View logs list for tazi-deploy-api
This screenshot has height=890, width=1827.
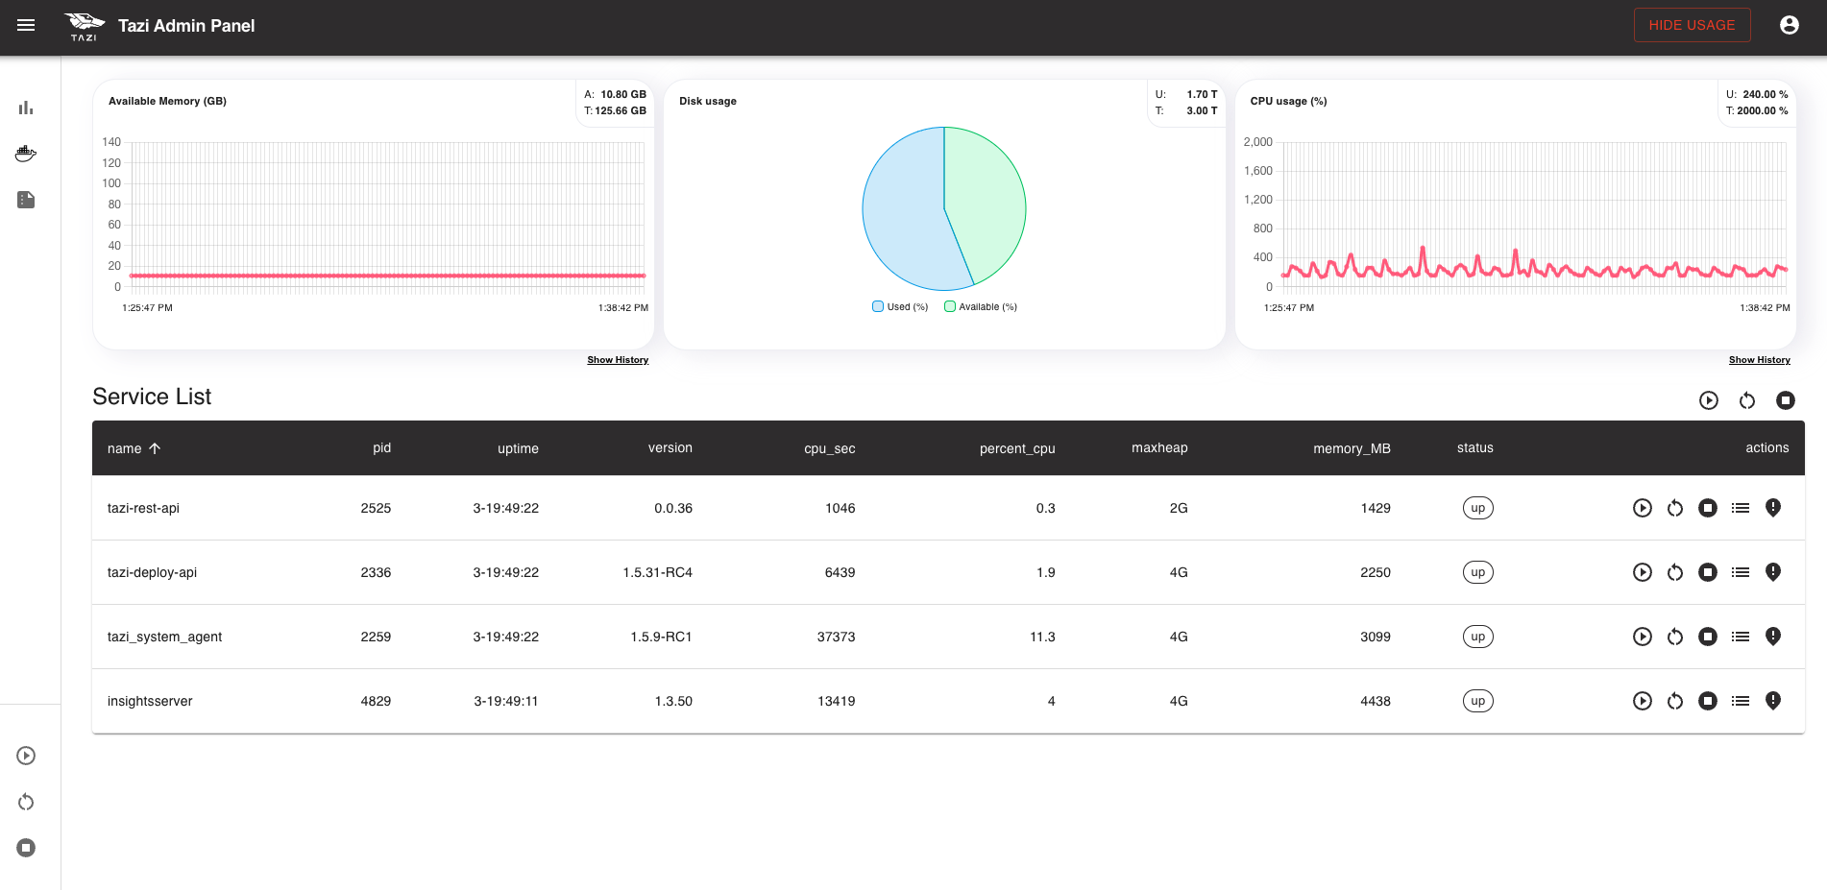point(1741,572)
